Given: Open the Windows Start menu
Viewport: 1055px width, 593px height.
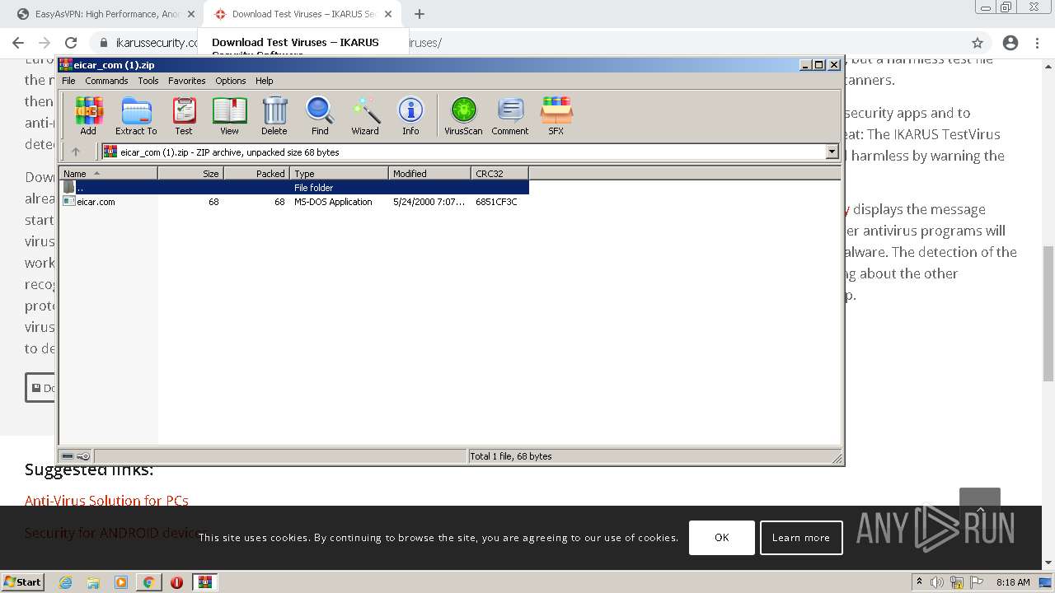Looking at the screenshot, I should click(x=22, y=581).
